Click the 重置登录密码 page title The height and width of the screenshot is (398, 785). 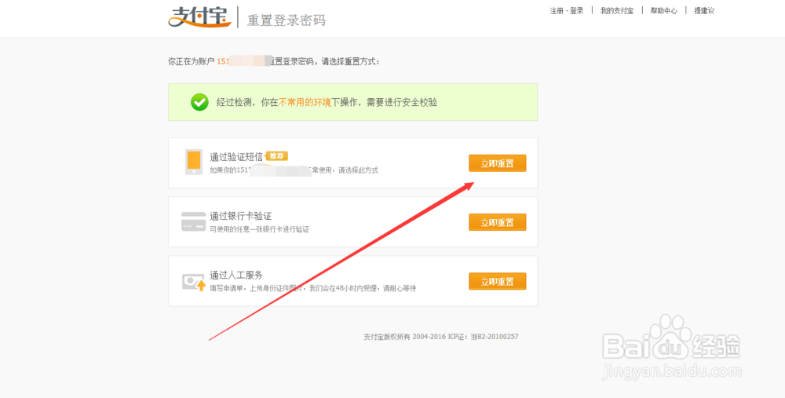point(287,20)
